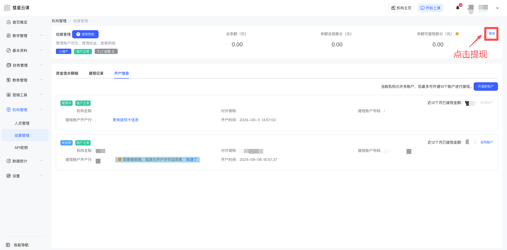Switch to the 提现记录 tab
Screen dimensions: 507x250
tap(96, 73)
